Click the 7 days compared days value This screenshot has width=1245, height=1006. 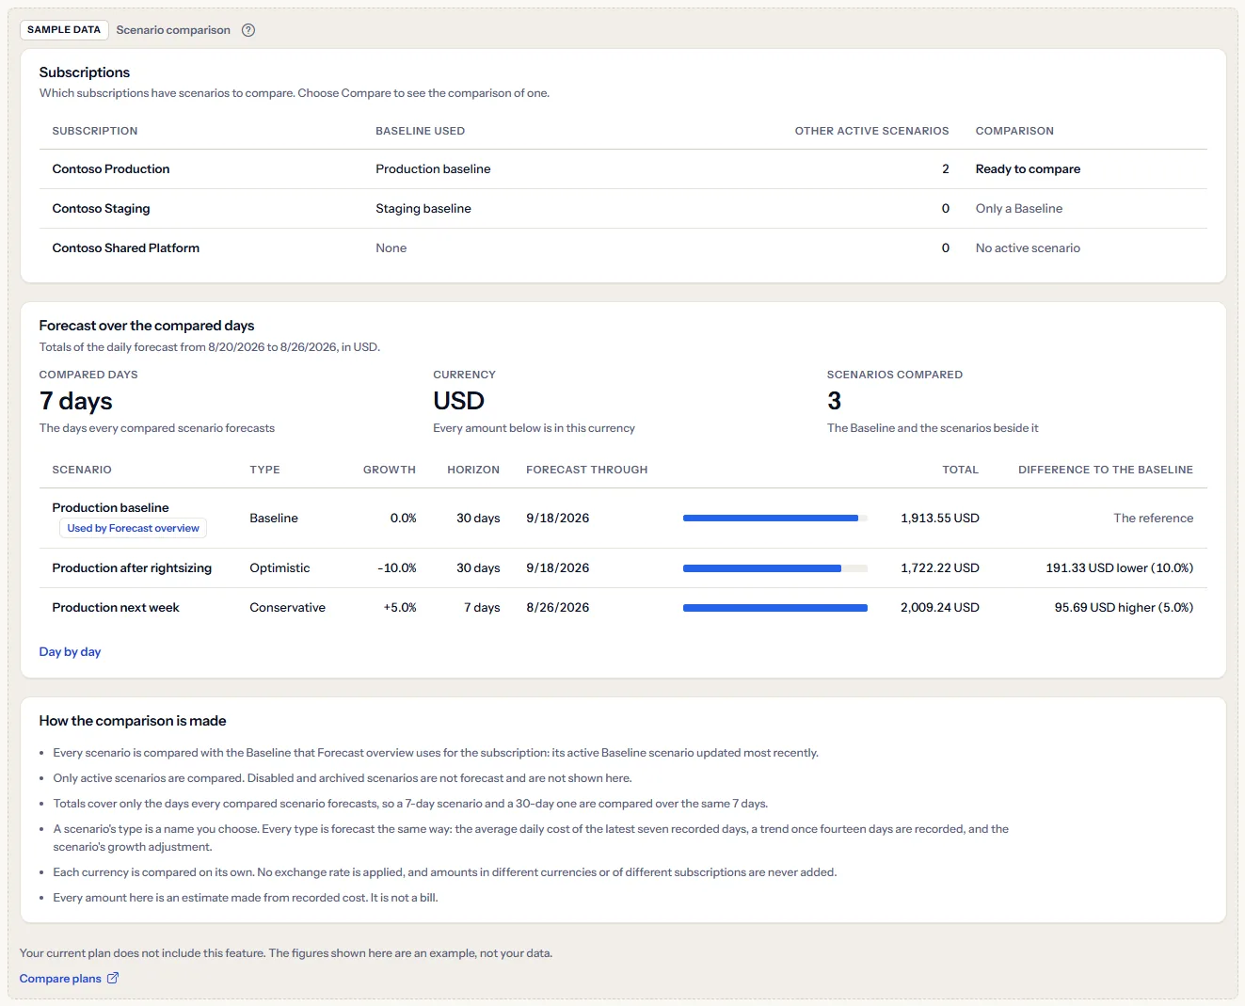pos(76,402)
